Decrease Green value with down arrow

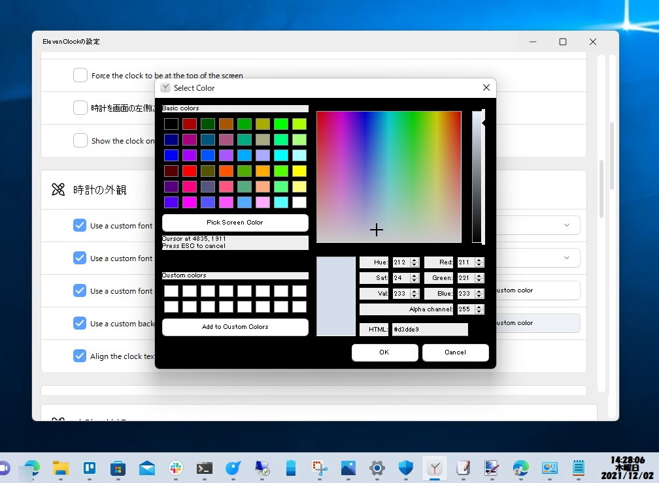click(479, 280)
